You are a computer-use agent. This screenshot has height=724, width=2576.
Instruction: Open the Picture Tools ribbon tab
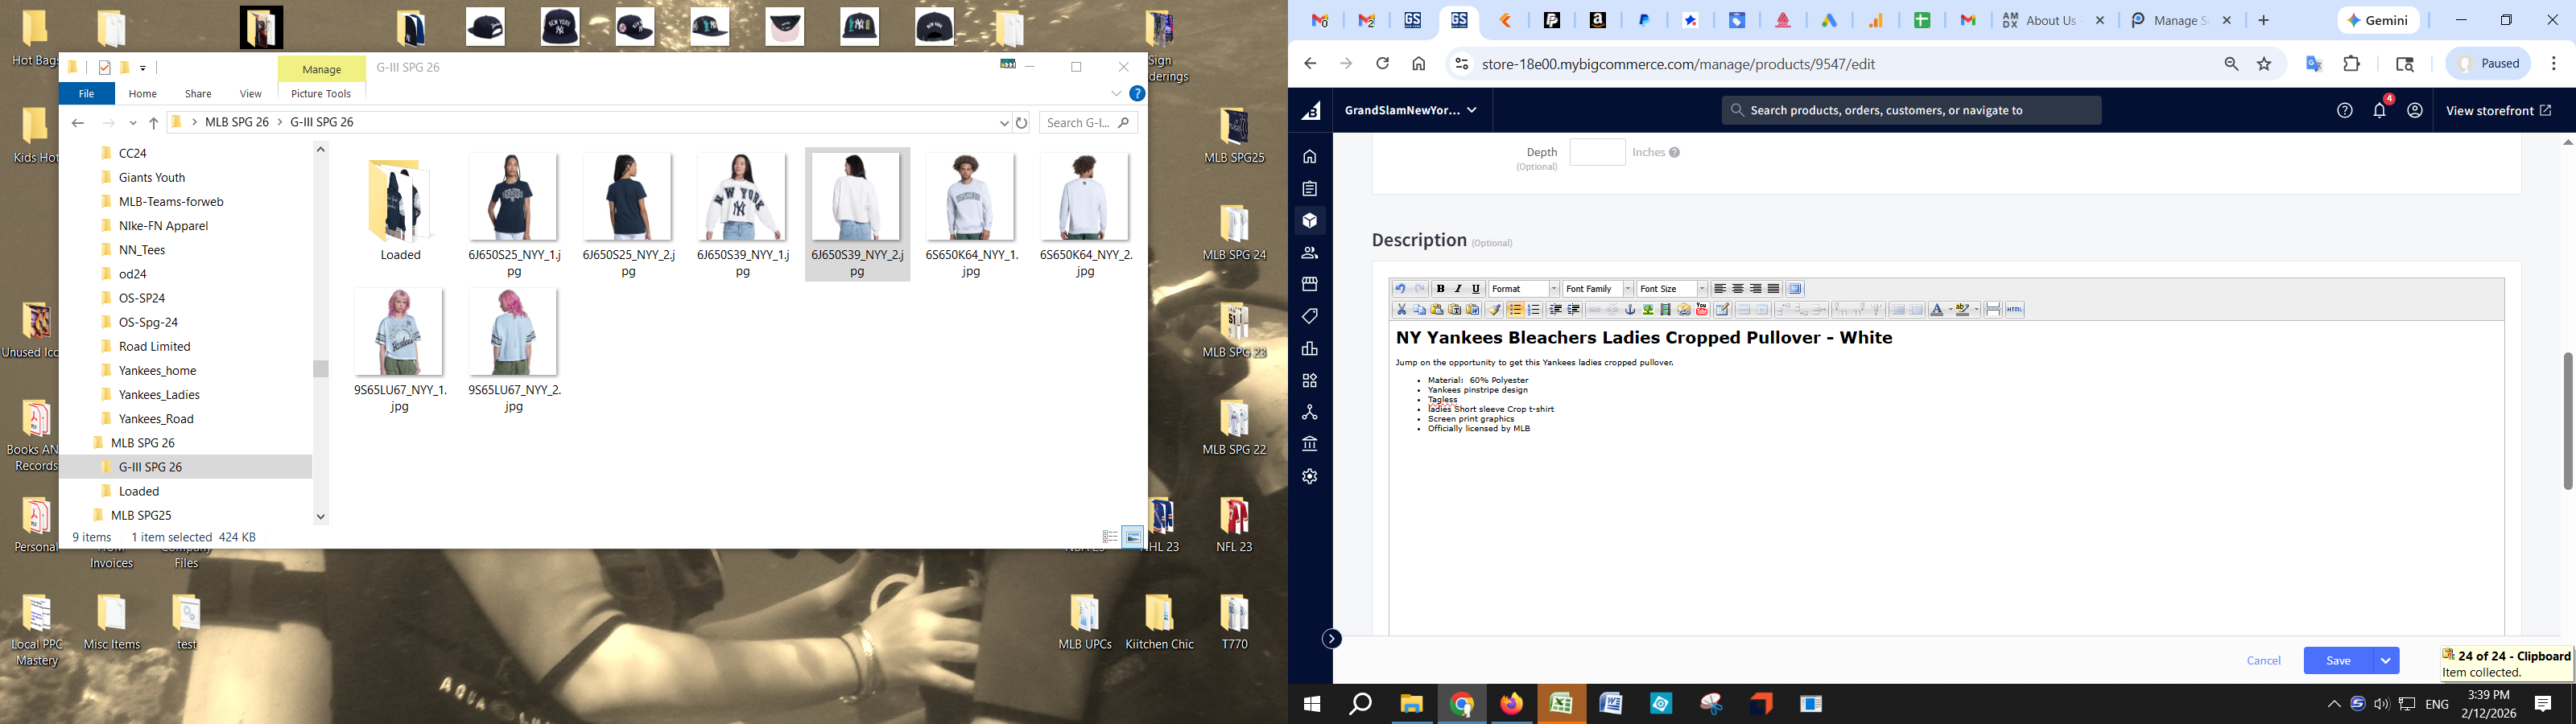pyautogui.click(x=321, y=94)
